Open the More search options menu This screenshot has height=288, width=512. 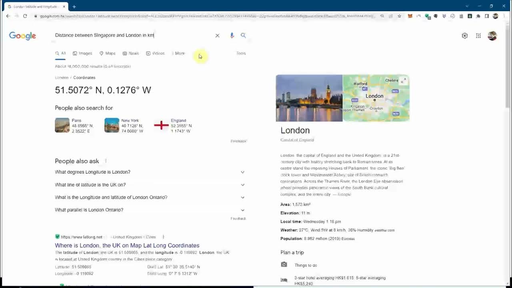tap(178, 53)
